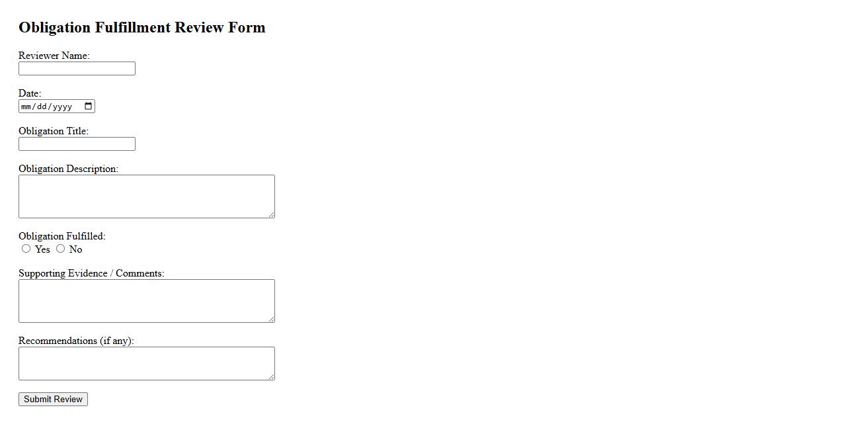Click into the Obligation Title field

[77, 144]
